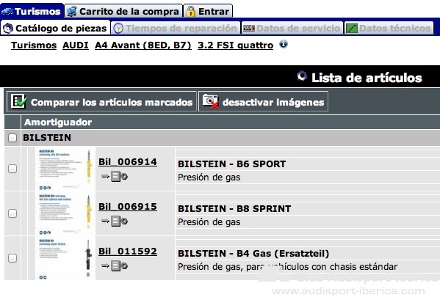Open article link Bil_006915
The height and width of the screenshot is (297, 440).
click(128, 207)
